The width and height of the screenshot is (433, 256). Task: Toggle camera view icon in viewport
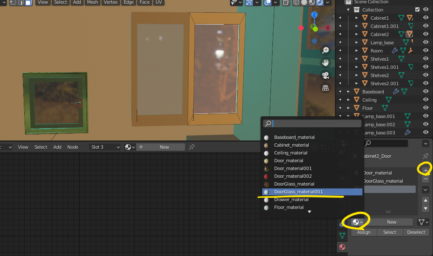(x=325, y=75)
